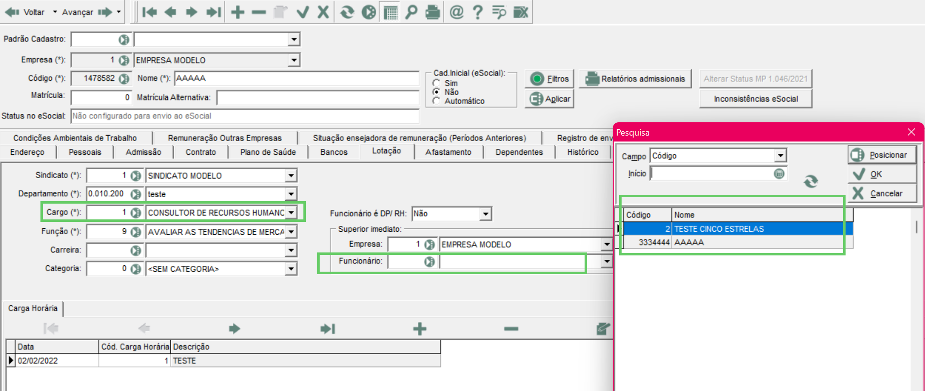Remove Carga Horária entry with minus icon

[x=511, y=329]
